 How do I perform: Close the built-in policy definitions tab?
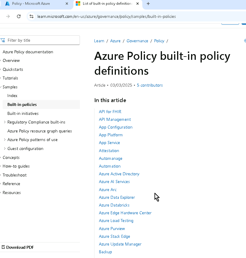click(x=138, y=4)
